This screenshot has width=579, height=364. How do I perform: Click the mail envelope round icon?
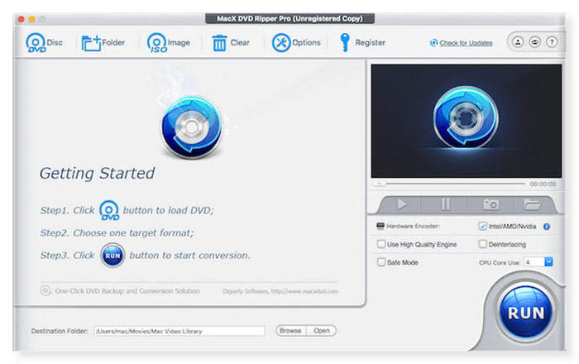tap(534, 42)
